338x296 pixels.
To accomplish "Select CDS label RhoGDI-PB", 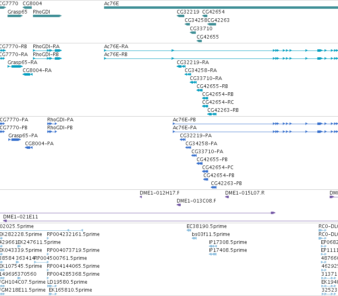I will (60, 128).
